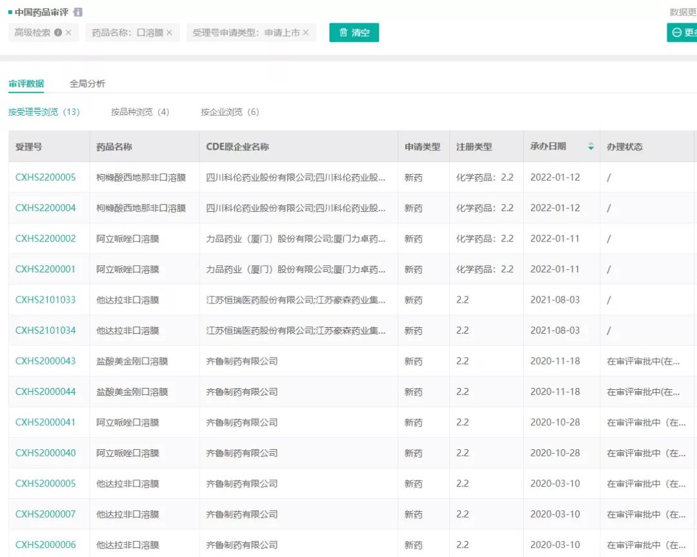Switch to 按企业浏览 (6) view

pyautogui.click(x=230, y=112)
